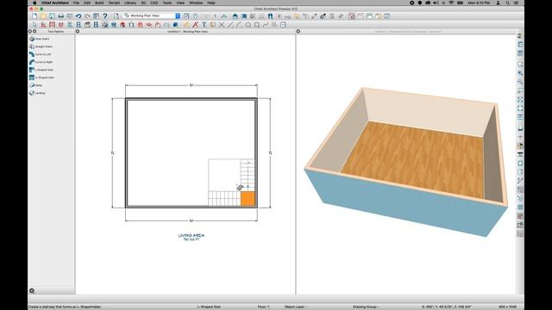
Task: Click the Open Plan folder icon
Action: coord(43,16)
